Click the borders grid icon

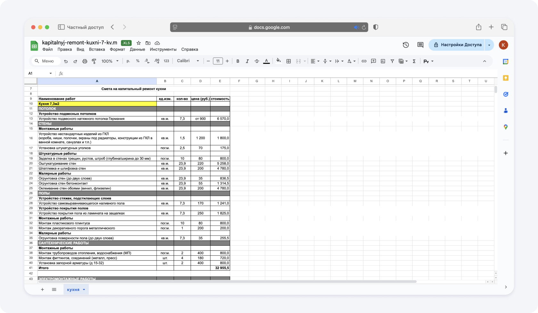(289, 61)
